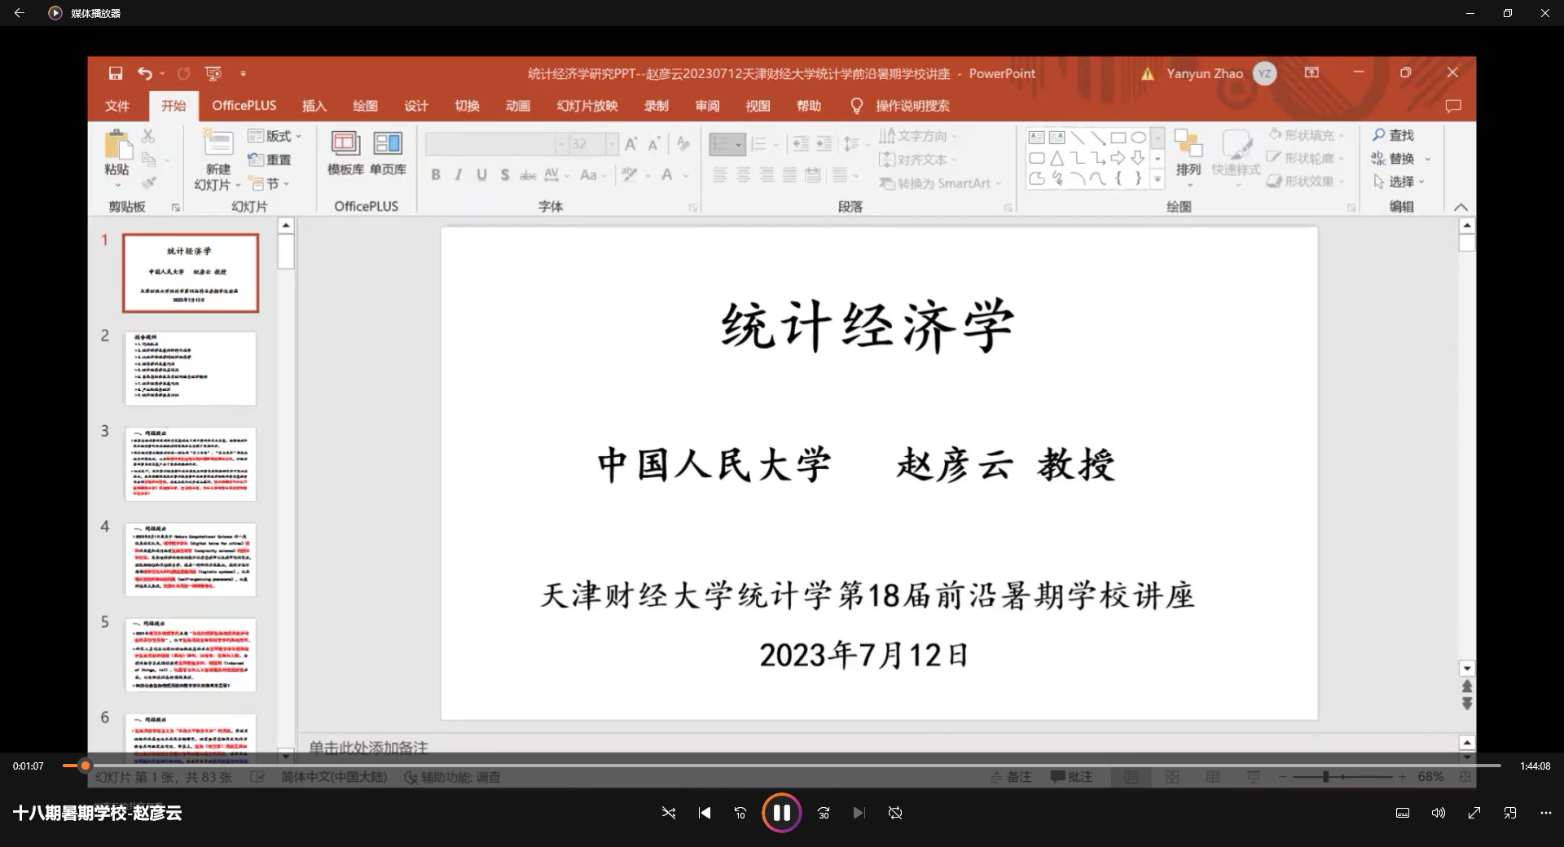Enter full screen mode icon
The width and height of the screenshot is (1564, 847).
pos(1474,813)
